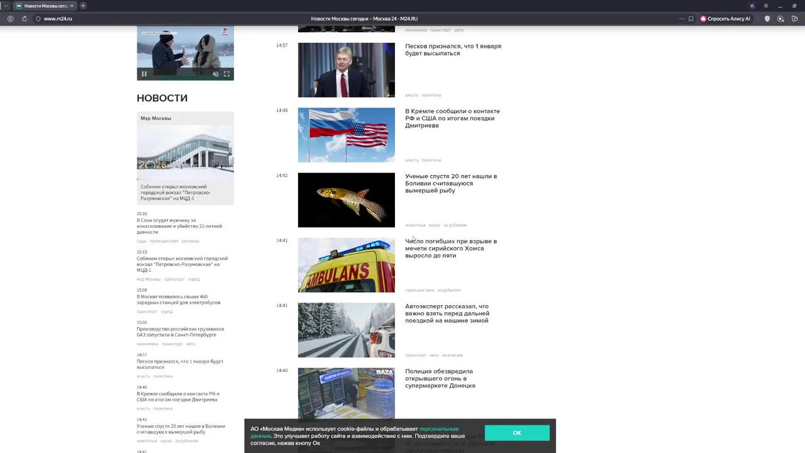
Task: Open В Кремле сообщили о контакте headline
Action: (x=452, y=118)
